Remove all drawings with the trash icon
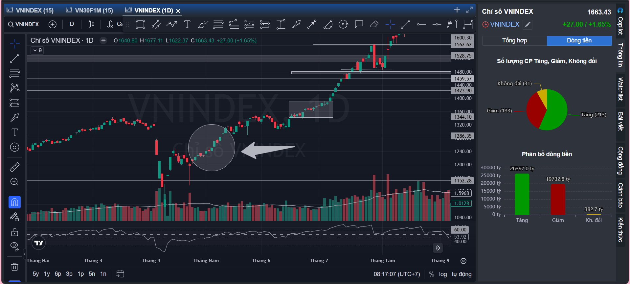The image size is (630, 284). (14, 267)
